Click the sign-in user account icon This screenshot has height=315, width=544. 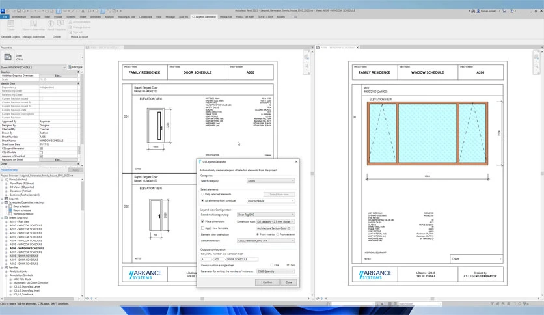(x=478, y=11)
